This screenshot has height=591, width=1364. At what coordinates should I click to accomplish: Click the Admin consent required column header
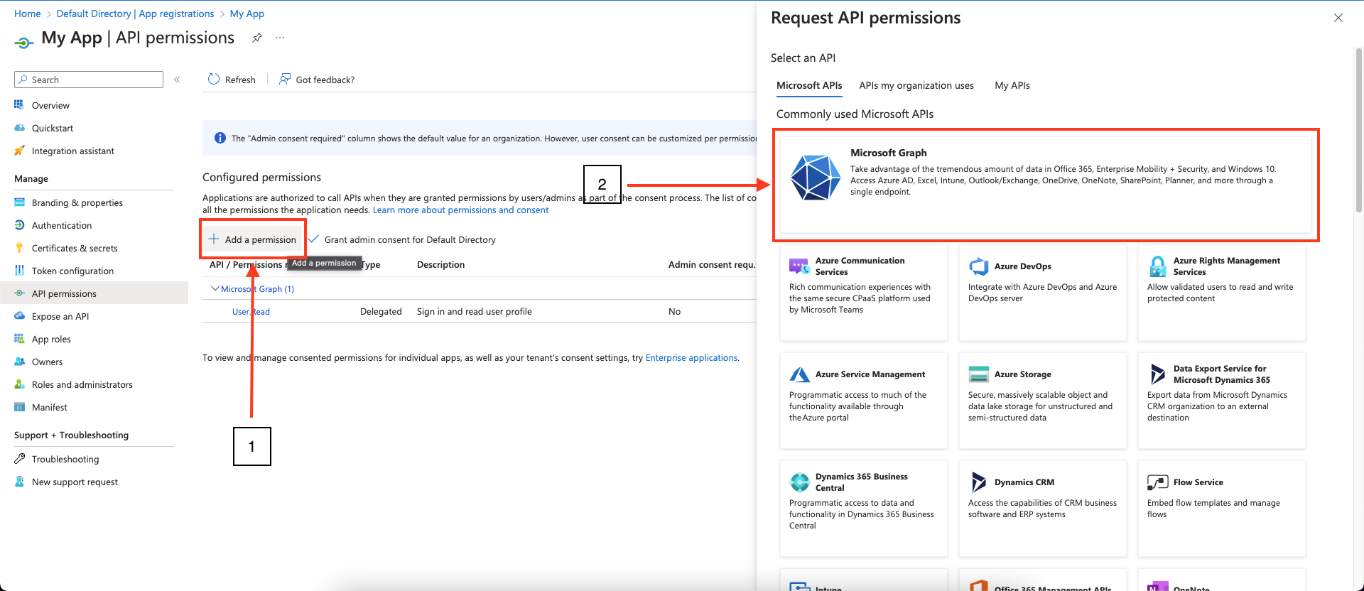(711, 264)
